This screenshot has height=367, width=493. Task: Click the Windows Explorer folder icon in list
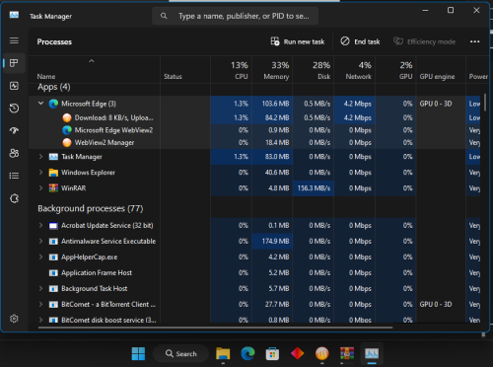(x=53, y=173)
